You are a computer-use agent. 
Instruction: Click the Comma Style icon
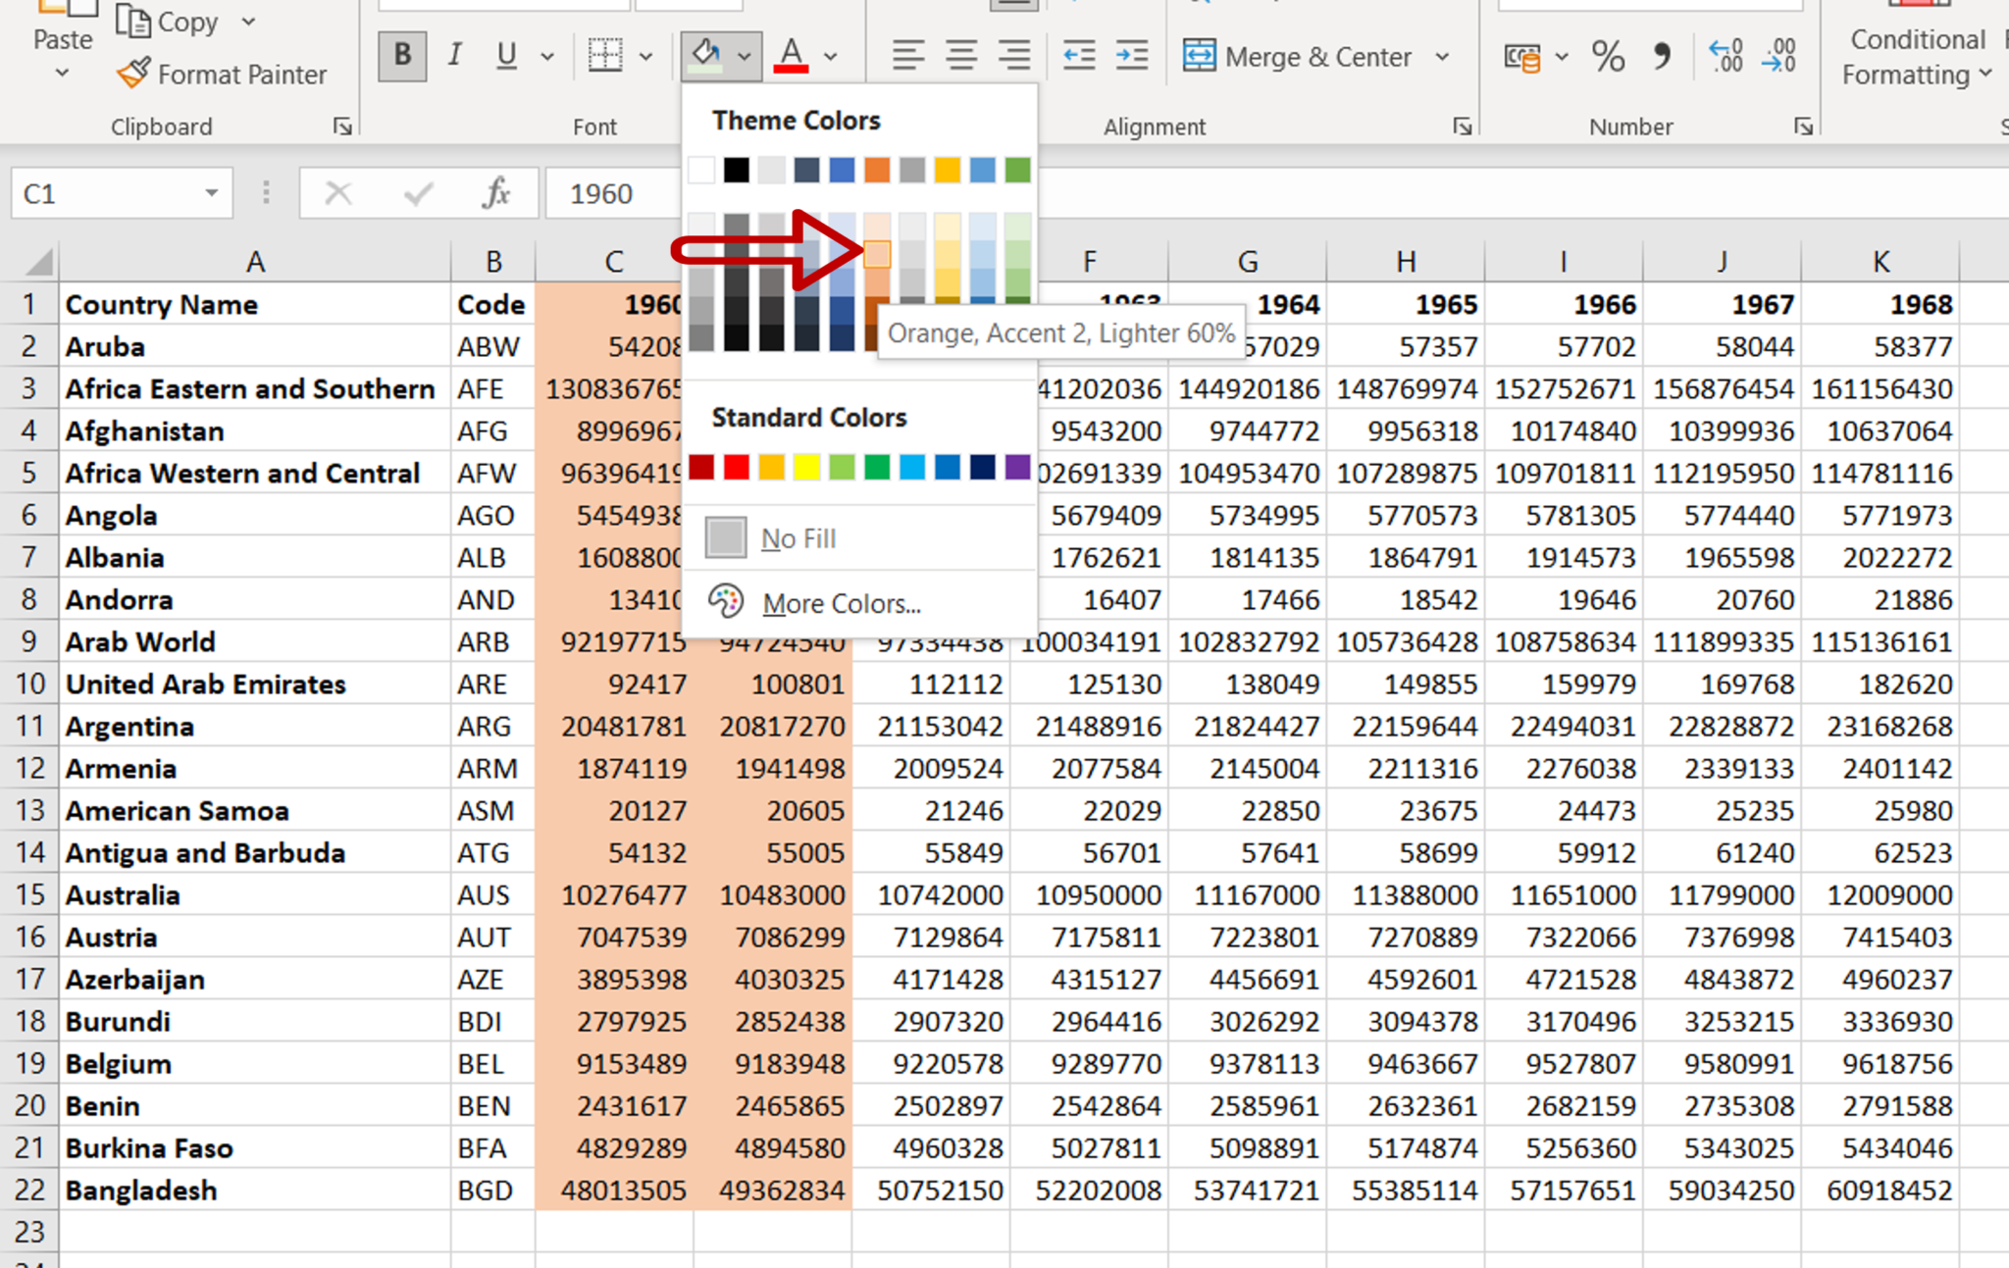pos(1663,57)
